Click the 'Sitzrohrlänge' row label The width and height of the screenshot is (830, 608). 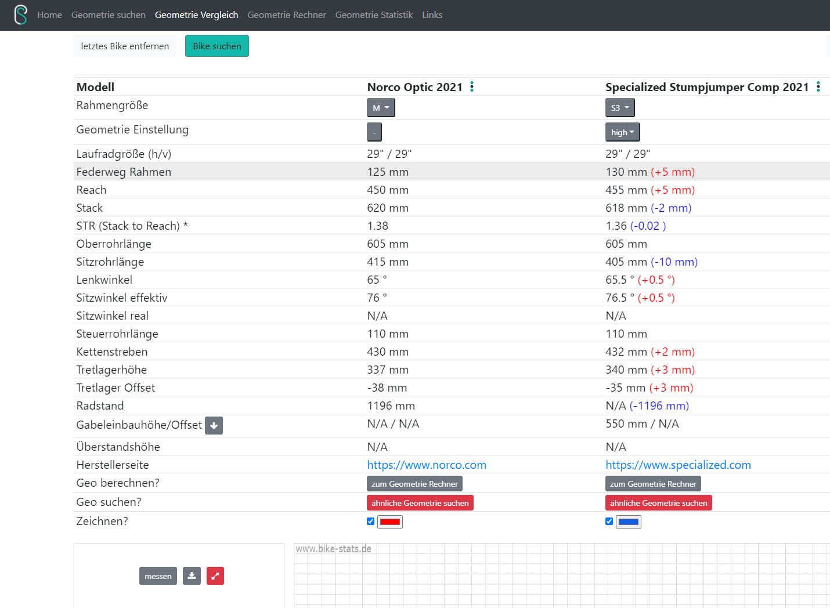click(x=110, y=262)
